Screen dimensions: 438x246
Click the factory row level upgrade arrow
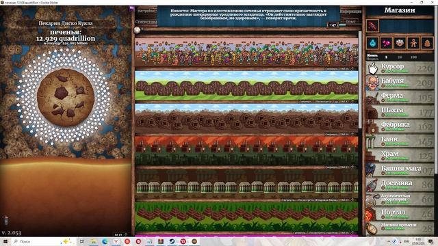pyautogui.click(x=353, y=167)
